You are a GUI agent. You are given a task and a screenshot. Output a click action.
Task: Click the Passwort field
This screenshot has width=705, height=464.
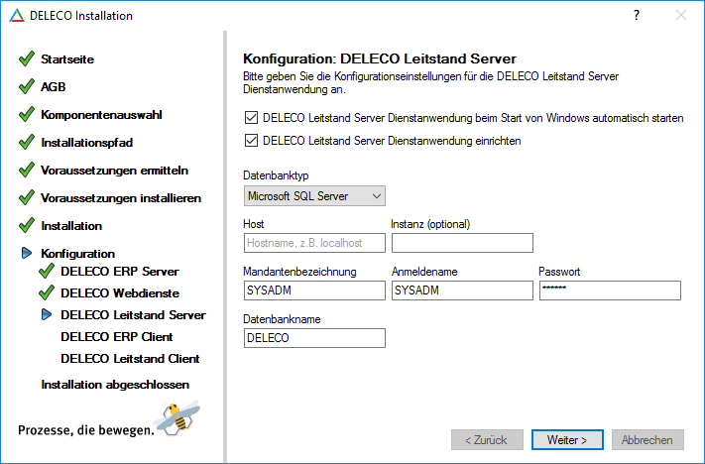[x=610, y=290]
